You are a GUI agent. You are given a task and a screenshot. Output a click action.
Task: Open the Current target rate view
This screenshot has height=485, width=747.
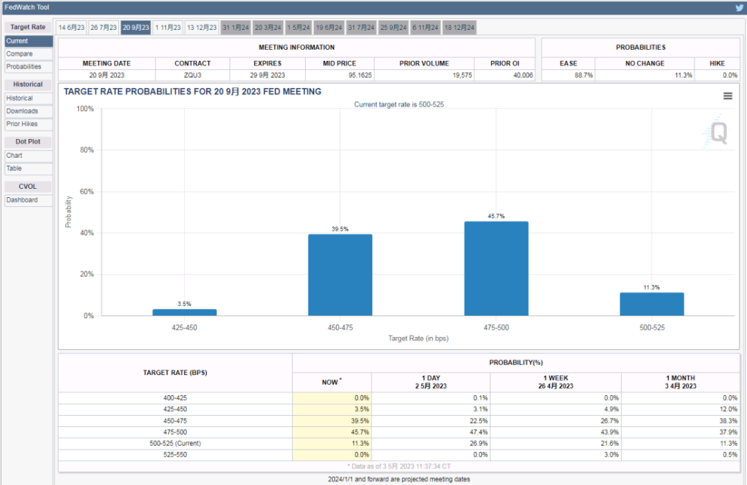[x=28, y=41]
